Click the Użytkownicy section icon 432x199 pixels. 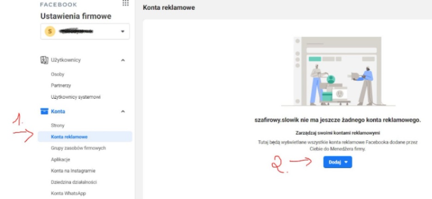click(44, 60)
